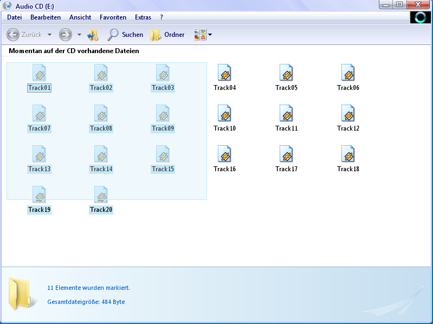Toggle the Ordner folders pane
The width and height of the screenshot is (433, 324).
(167, 35)
